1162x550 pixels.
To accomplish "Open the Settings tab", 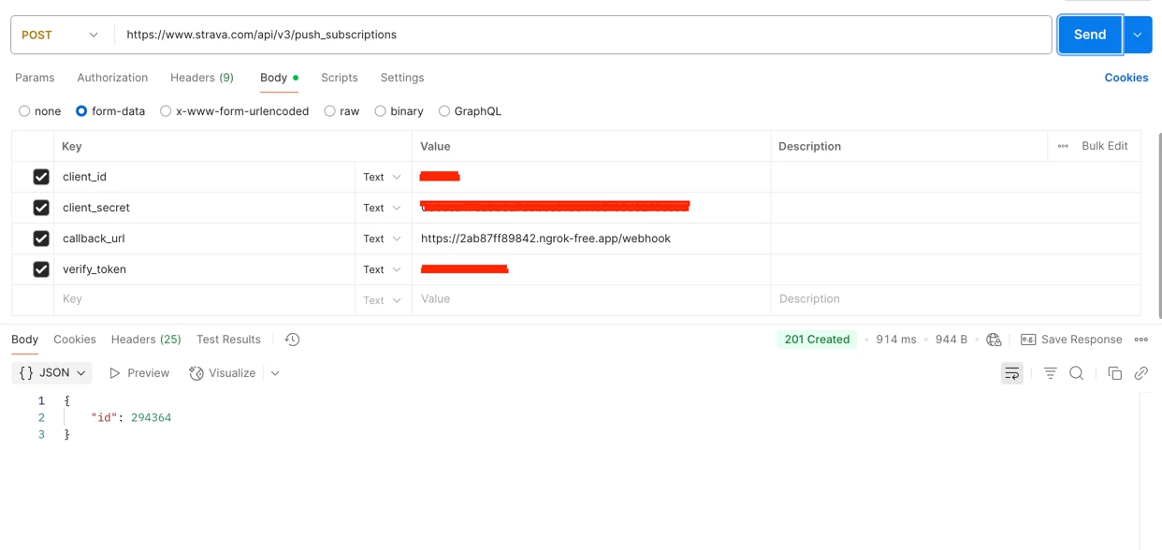I will pos(402,78).
